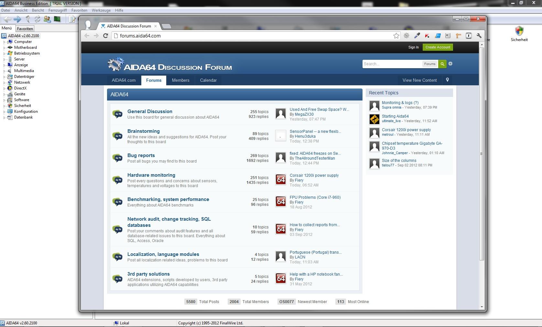Click the Bug reports speech bubble icon

click(x=117, y=158)
